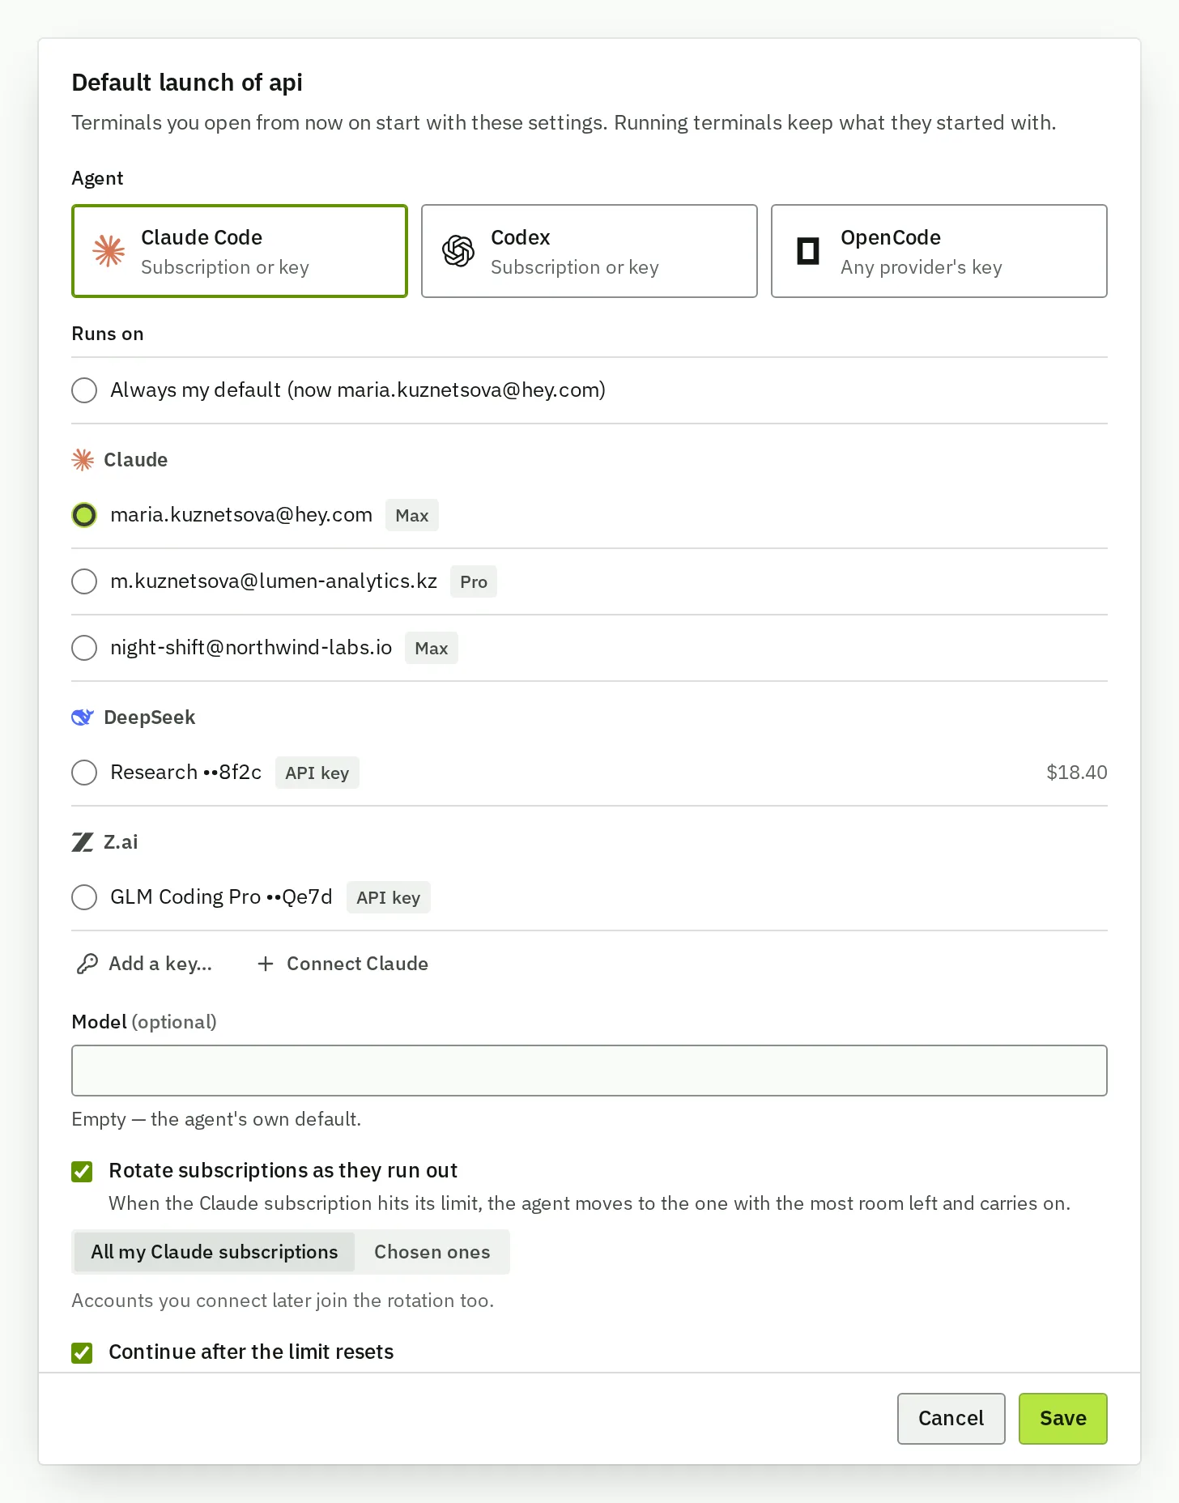Viewport: 1179px width, 1503px height.
Task: Click the plus icon beside Connect Claude
Action: pos(265,964)
